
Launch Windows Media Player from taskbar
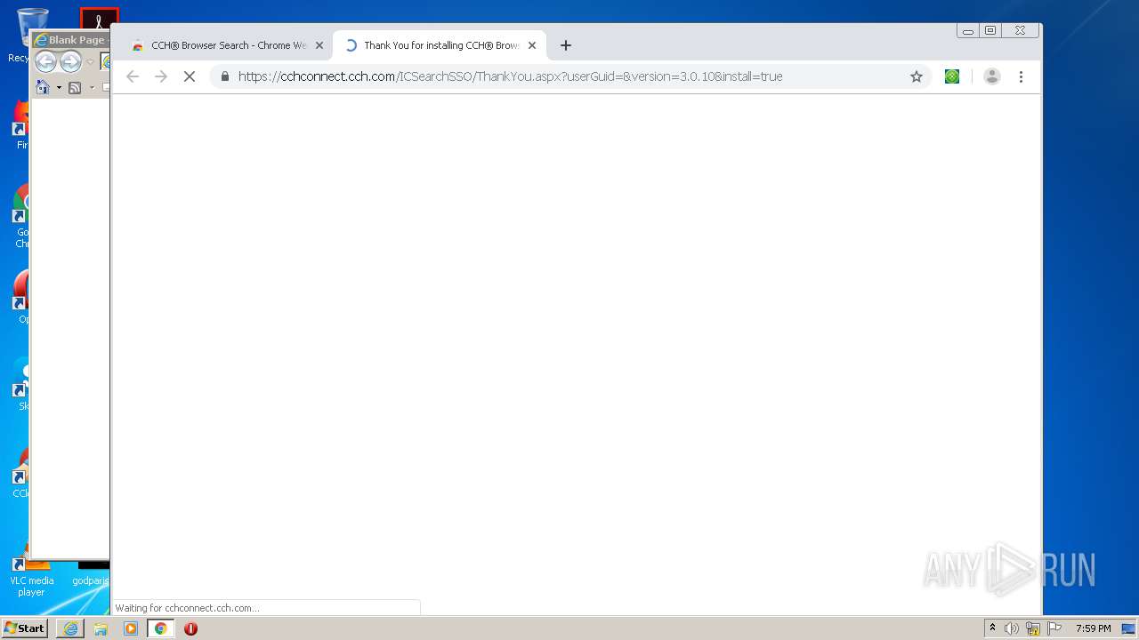[x=131, y=628]
